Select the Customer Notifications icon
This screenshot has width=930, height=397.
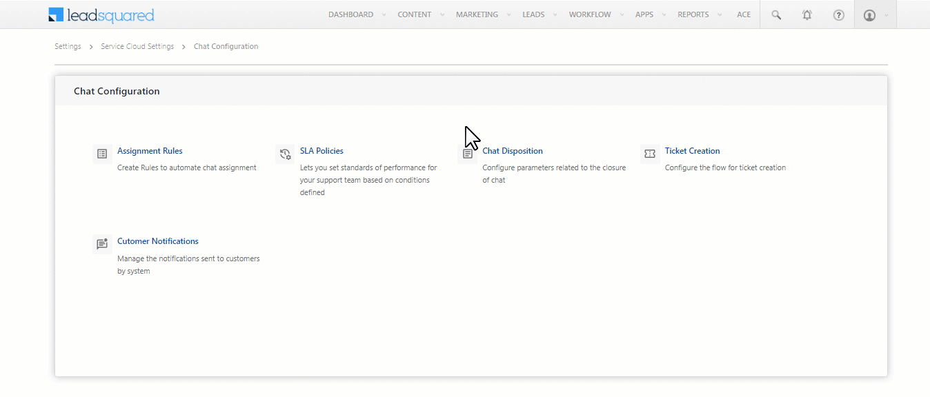pyautogui.click(x=102, y=244)
